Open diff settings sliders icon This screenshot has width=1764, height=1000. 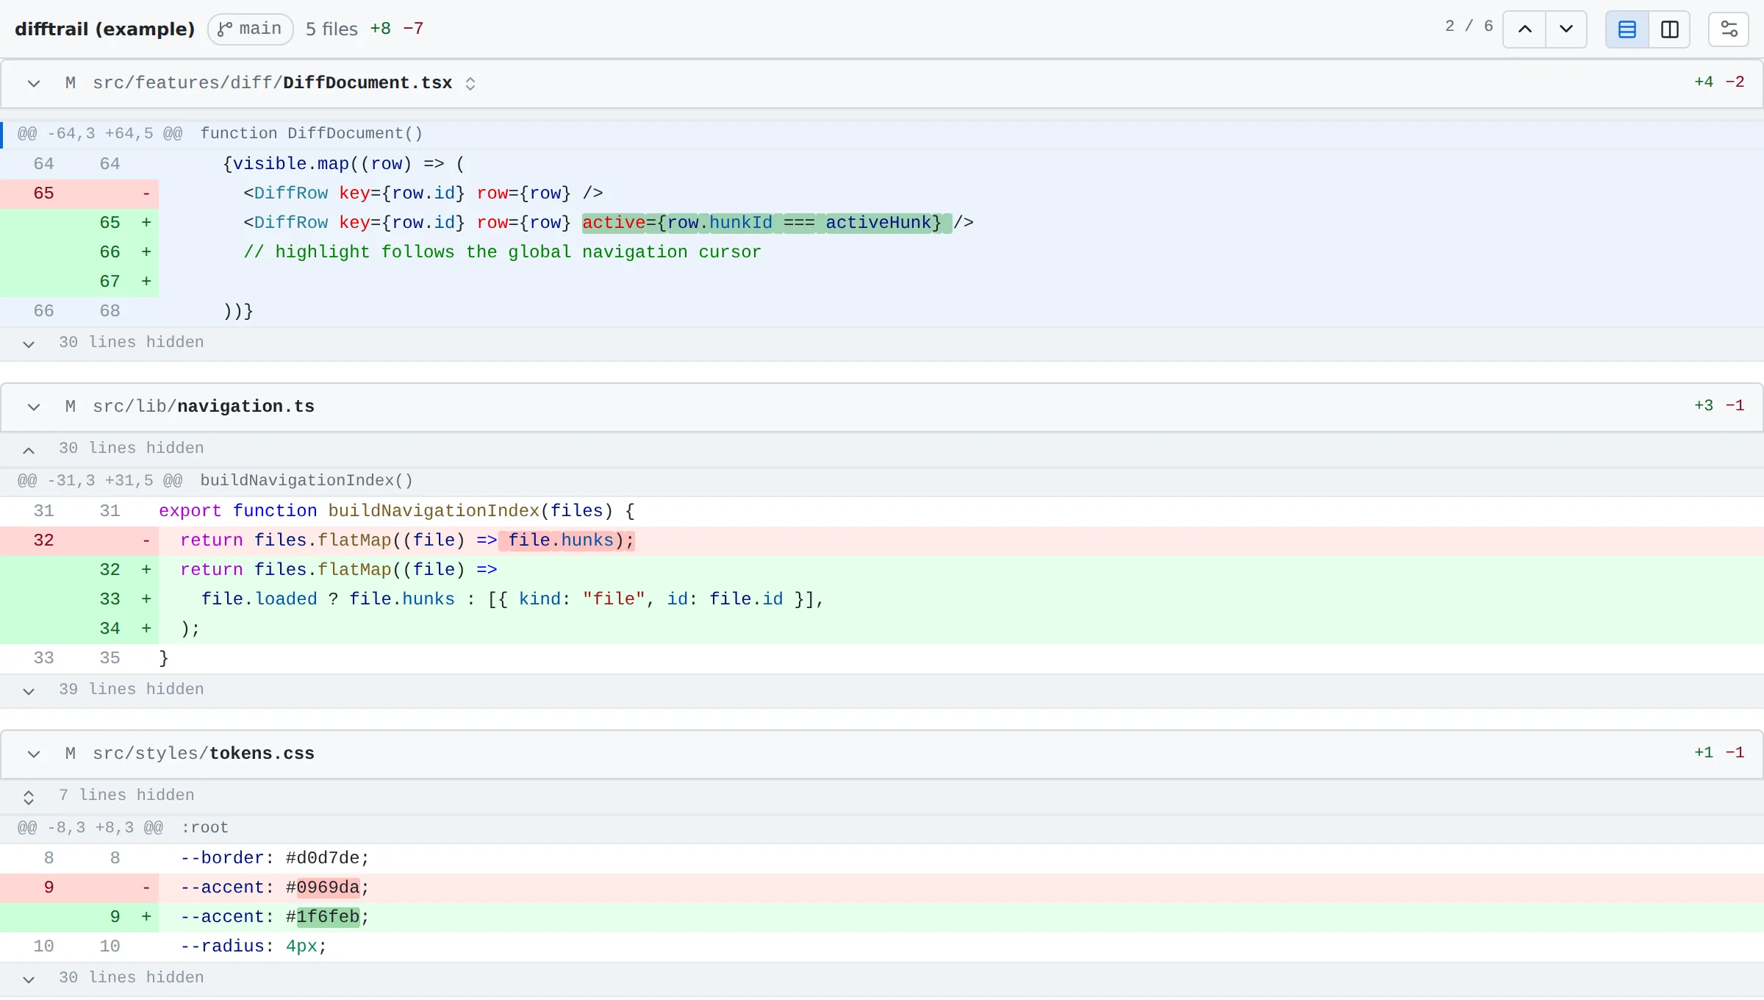[1729, 29]
